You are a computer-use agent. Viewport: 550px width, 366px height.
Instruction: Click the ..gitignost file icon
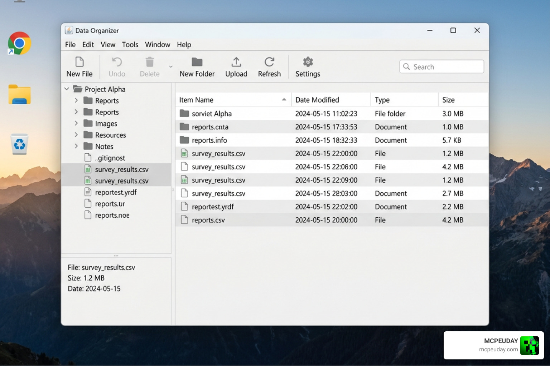(88, 158)
